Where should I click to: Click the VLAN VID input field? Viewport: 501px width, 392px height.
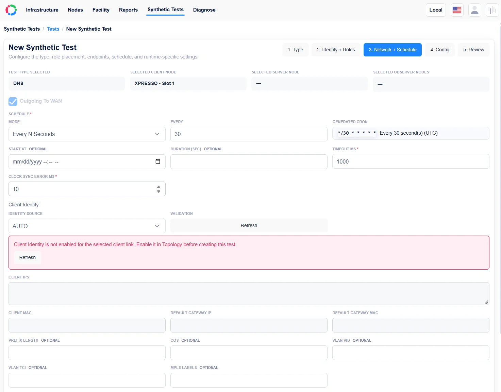411,353
